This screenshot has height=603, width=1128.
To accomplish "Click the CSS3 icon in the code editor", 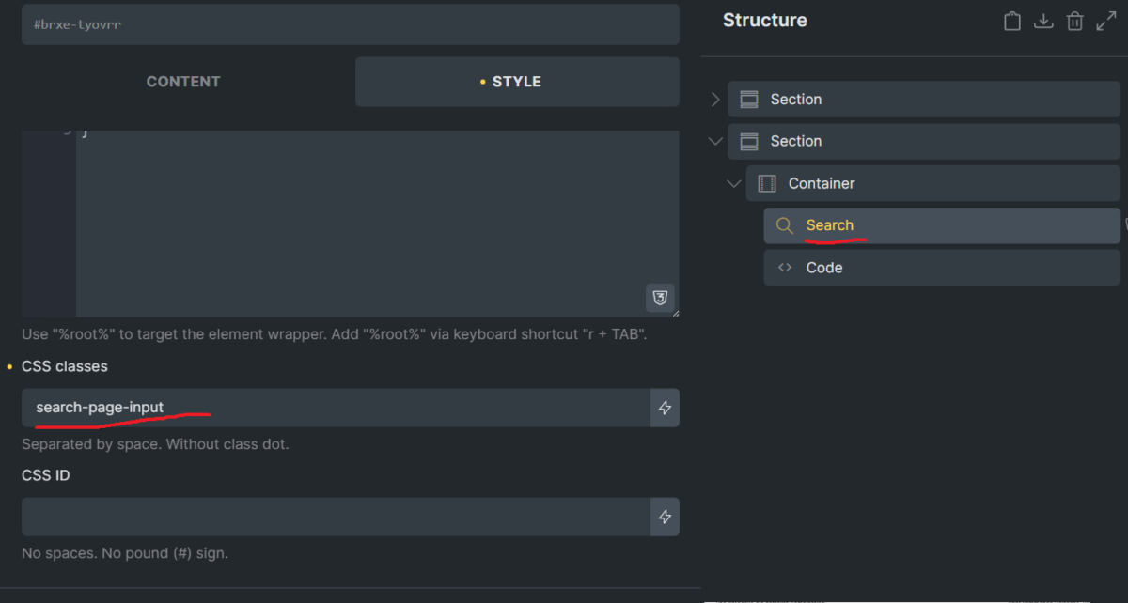I will click(661, 298).
